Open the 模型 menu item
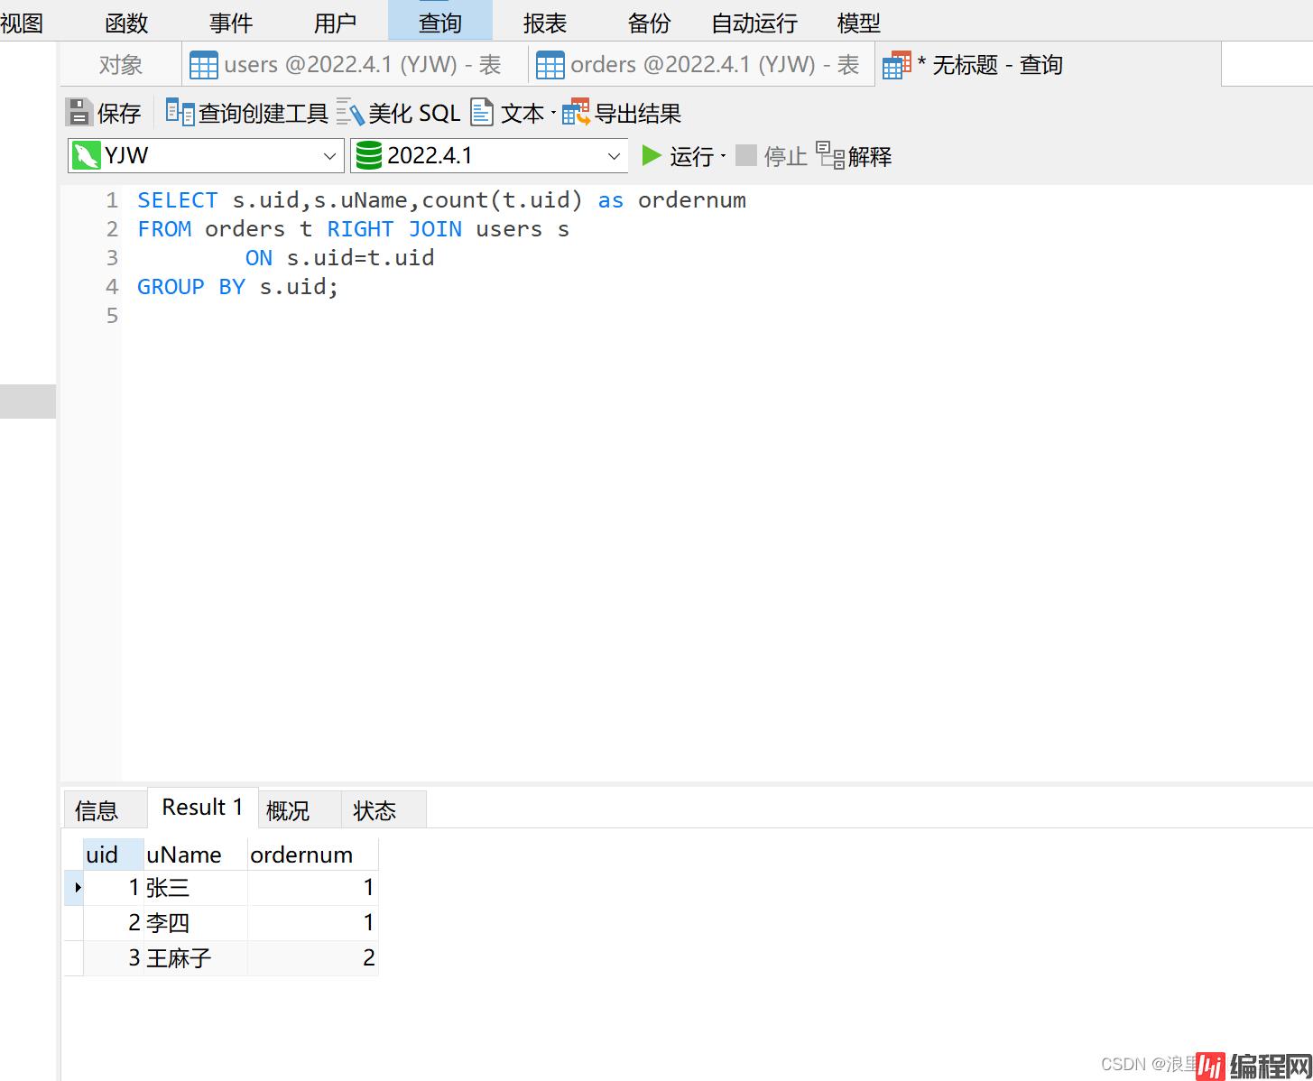1313x1081 pixels. 859,23
